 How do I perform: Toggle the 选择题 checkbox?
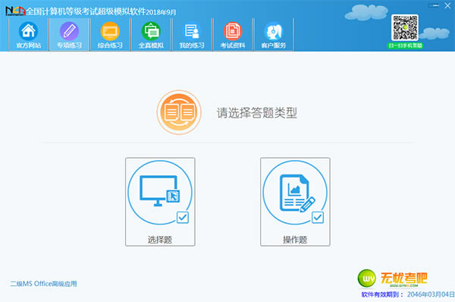click(x=183, y=217)
